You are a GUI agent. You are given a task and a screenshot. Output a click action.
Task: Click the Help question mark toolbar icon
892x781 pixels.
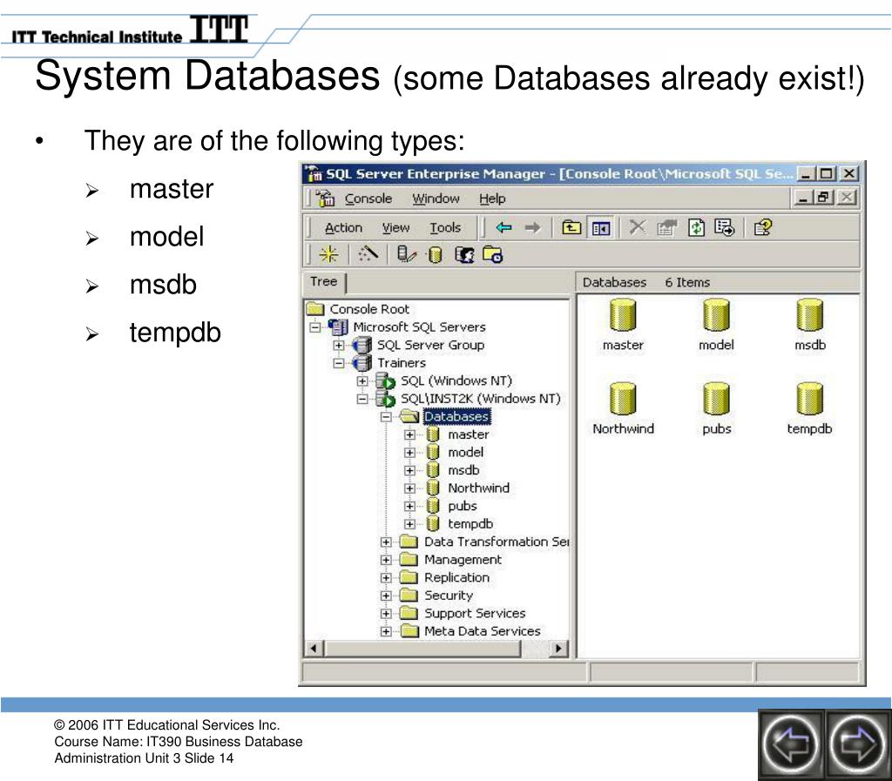click(762, 228)
